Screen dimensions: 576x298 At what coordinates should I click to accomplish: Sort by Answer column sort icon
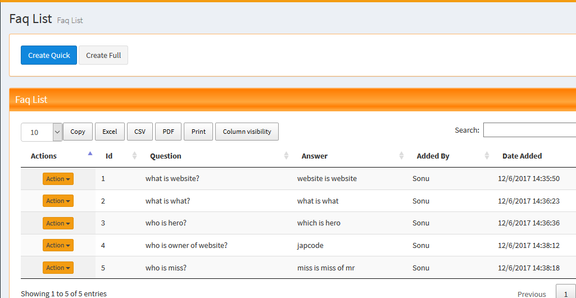click(401, 156)
